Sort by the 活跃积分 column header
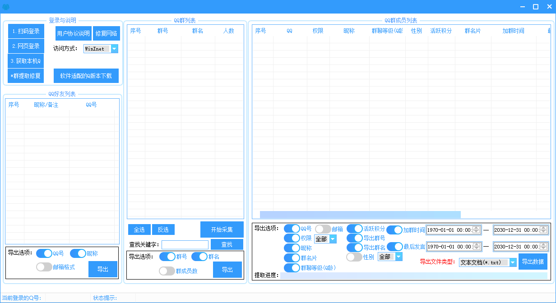Screen dimensions: 556x303 pos(440,31)
